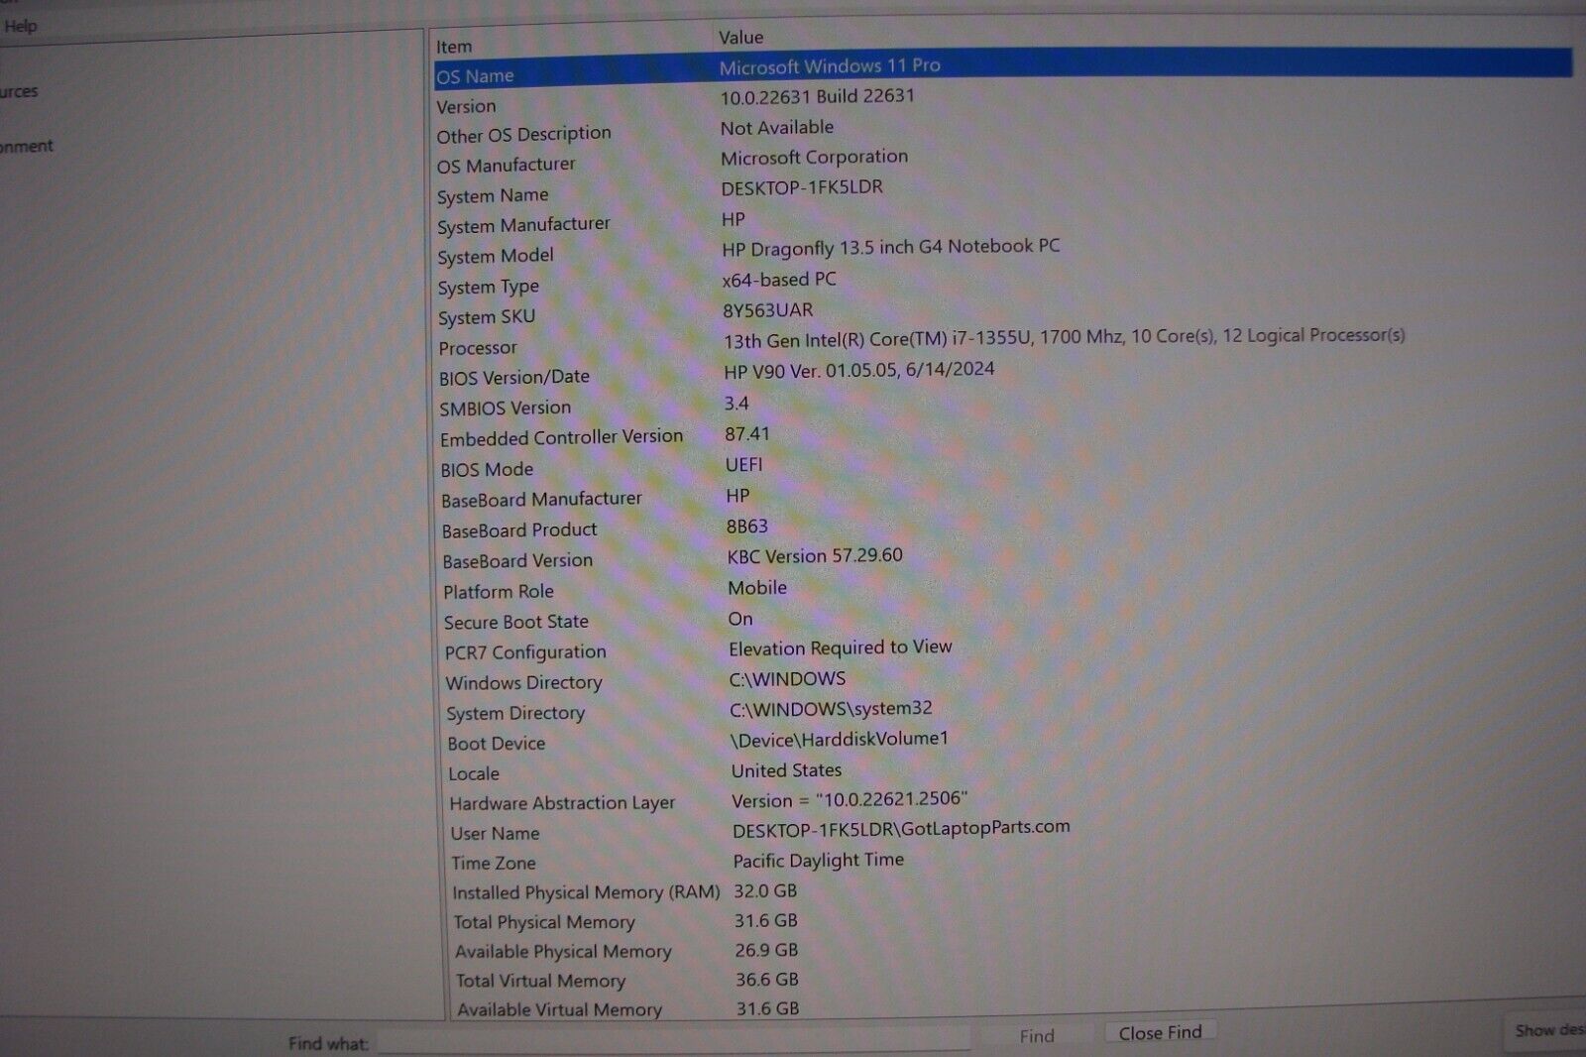
Task: Select the System Model row
Action: 1003,251
